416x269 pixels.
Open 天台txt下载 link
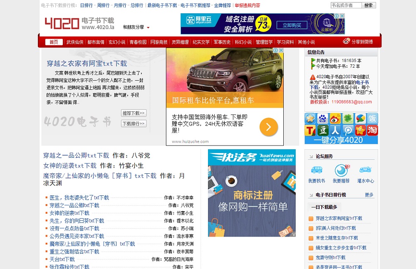pos(62,259)
